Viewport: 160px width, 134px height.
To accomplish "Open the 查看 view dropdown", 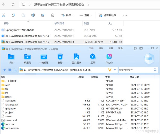I will [x=86, y=15].
